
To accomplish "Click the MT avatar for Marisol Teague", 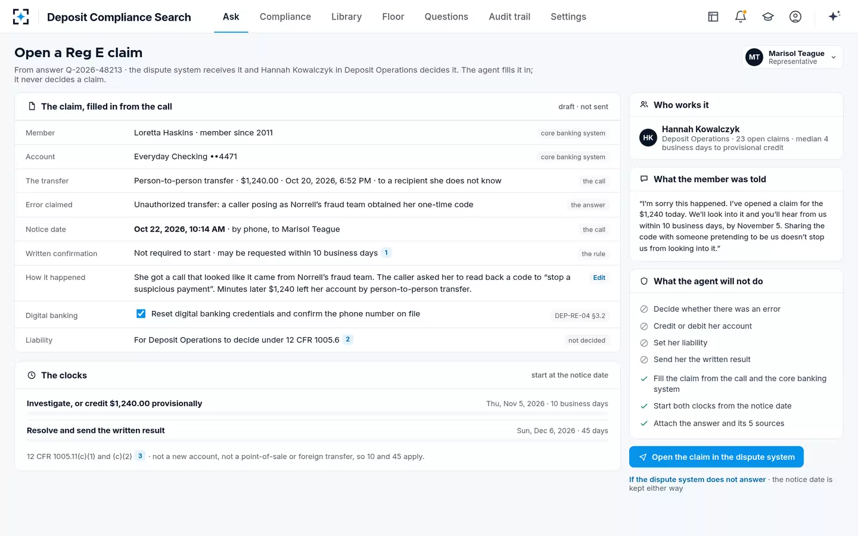I will click(754, 57).
